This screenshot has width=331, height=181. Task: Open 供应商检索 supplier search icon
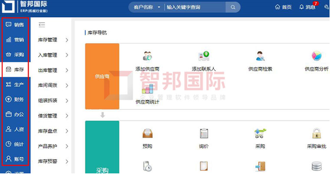tap(260, 56)
